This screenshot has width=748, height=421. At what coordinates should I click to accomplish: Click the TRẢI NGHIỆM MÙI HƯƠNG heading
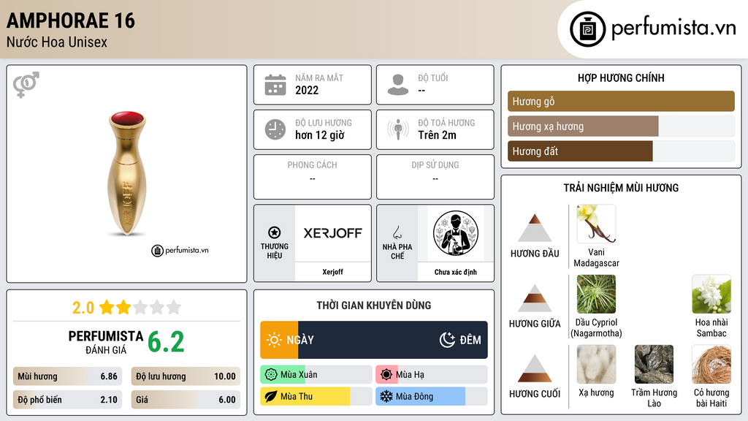(621, 188)
